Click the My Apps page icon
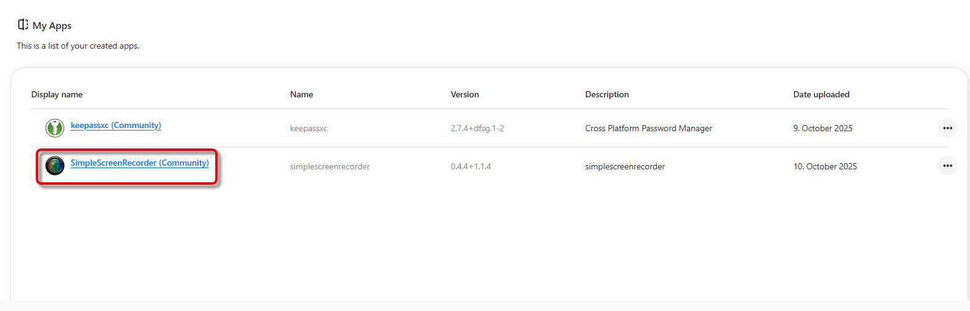This screenshot has width=970, height=311. [x=23, y=25]
